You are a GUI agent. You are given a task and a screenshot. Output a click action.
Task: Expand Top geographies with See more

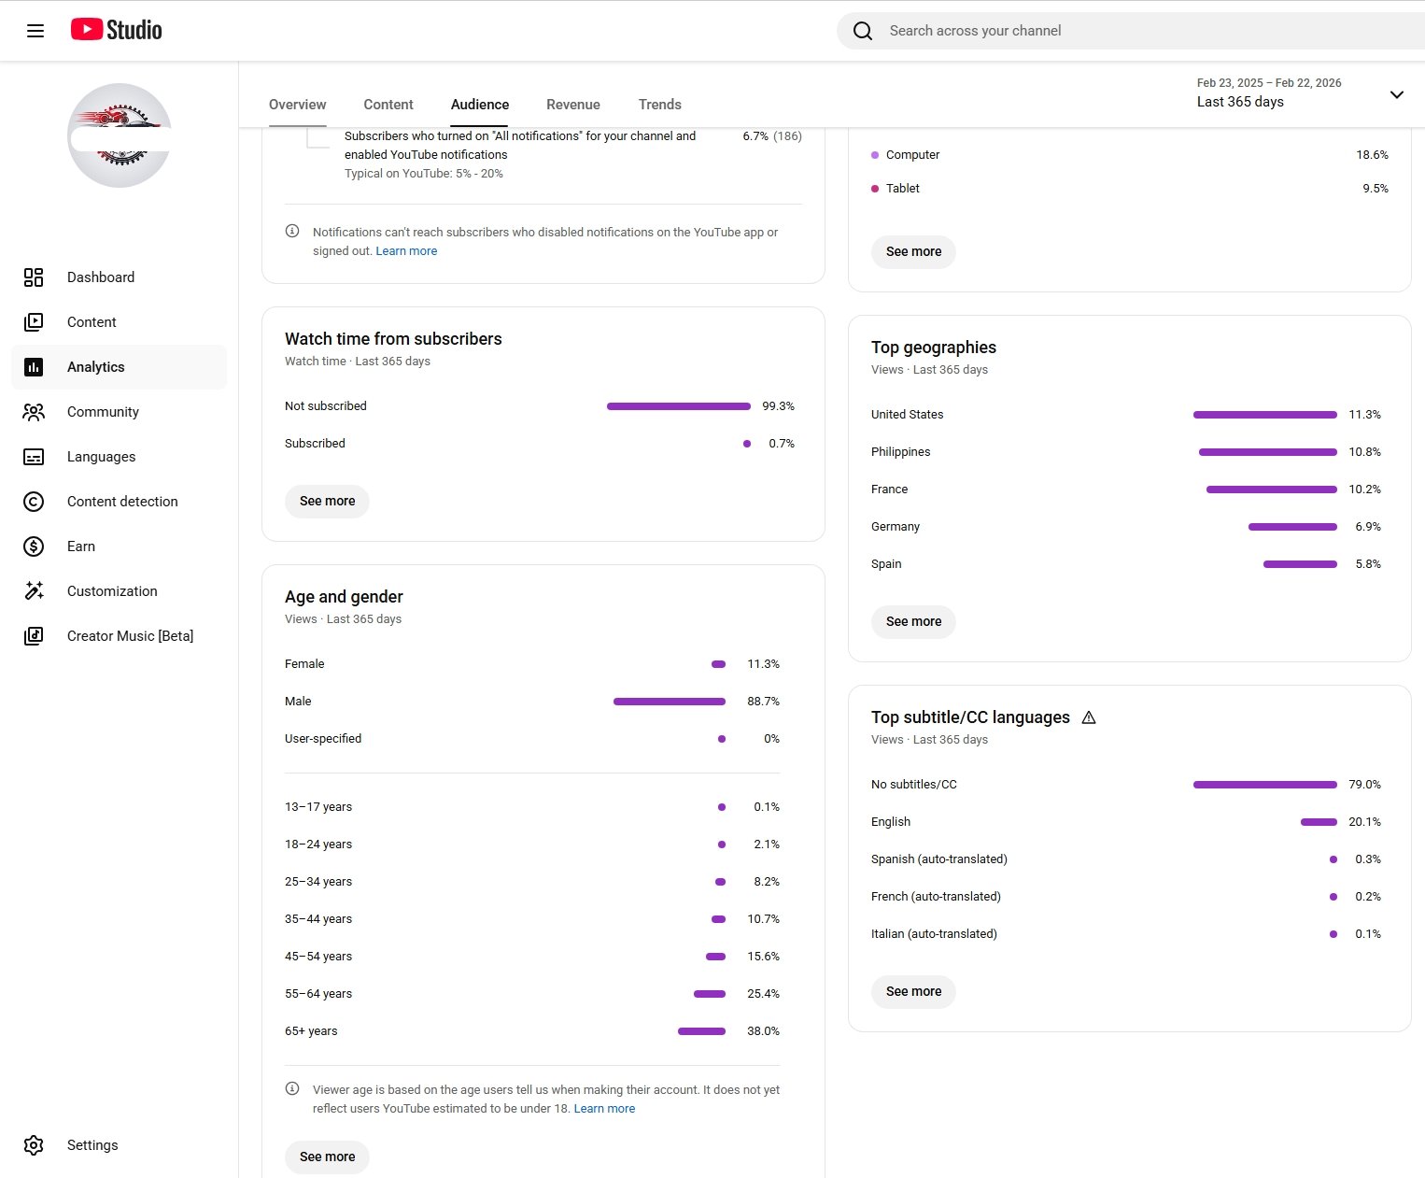coord(913,621)
